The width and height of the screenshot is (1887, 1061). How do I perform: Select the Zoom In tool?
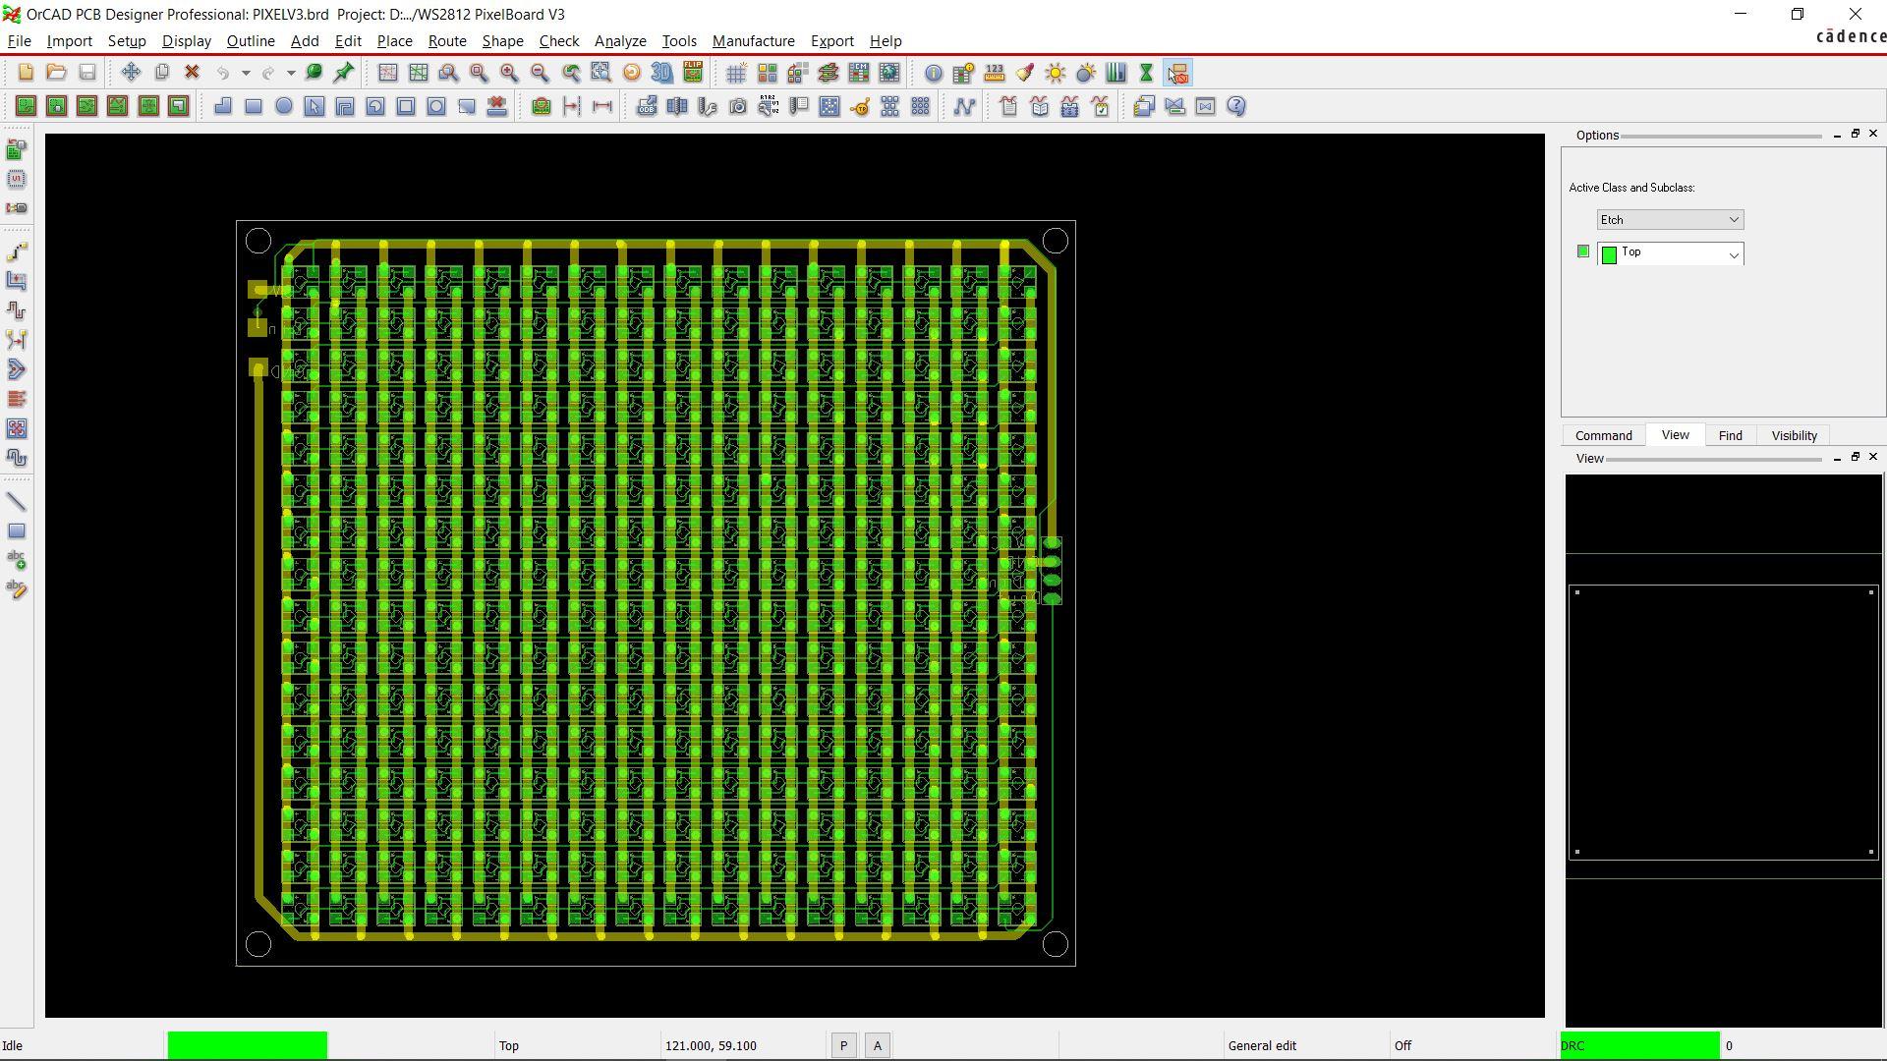[508, 72]
